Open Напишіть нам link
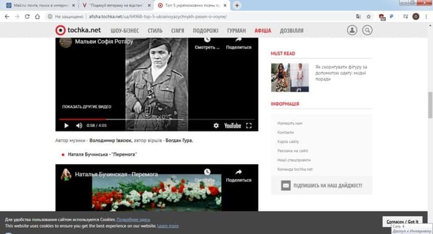 (289, 123)
